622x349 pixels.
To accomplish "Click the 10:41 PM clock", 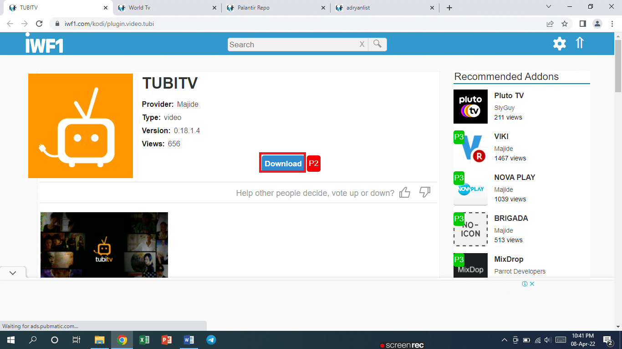I will tap(582, 335).
